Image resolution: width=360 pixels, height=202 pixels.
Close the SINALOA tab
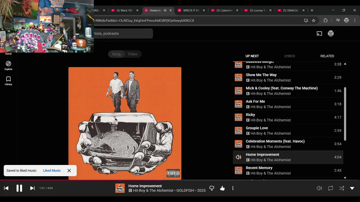tap(303, 10)
